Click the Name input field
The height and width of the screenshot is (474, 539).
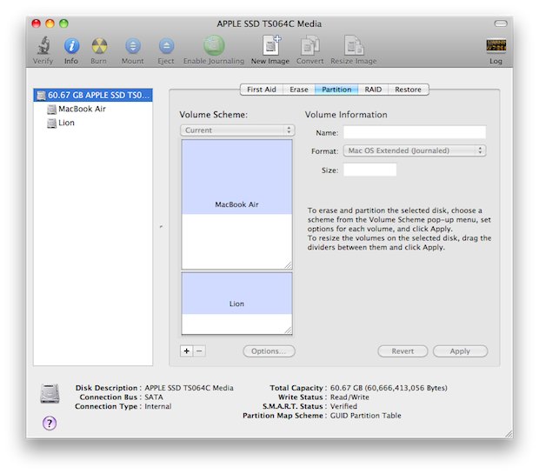[x=415, y=132]
